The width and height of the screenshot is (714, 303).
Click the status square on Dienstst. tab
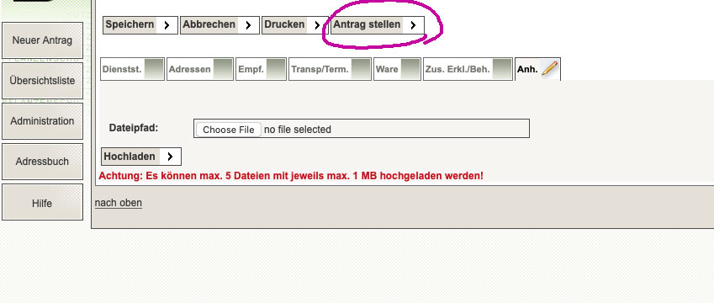pyautogui.click(x=153, y=69)
